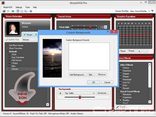
Task: Click the question mark in Custom Backgrounds title bar
Action: (108, 32)
